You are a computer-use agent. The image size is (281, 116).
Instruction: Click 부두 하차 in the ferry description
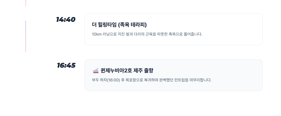click(99, 80)
